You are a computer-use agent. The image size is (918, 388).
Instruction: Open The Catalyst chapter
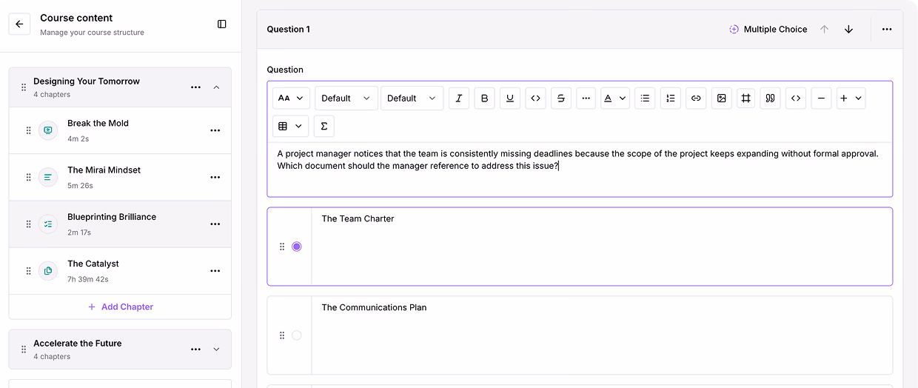pyautogui.click(x=120, y=271)
